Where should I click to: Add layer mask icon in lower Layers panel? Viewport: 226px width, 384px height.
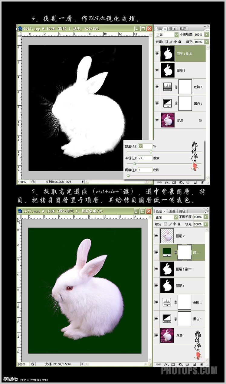point(174,364)
